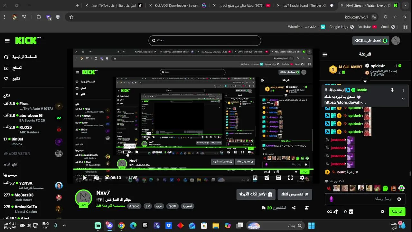Viewport: 412px width, 232px height.
Task: Open Firas channel in followed list
Action: [x=32, y=106]
